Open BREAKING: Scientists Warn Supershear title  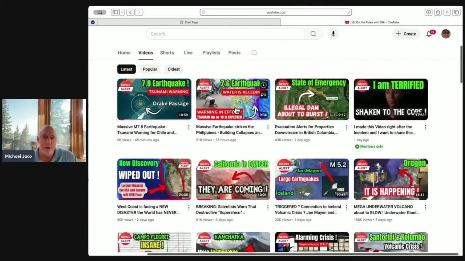(x=226, y=210)
